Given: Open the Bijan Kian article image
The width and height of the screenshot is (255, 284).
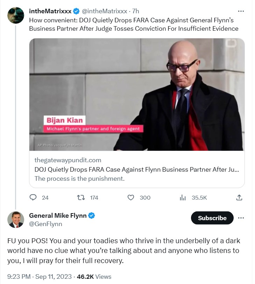Looking at the screenshot, I should (137, 94).
